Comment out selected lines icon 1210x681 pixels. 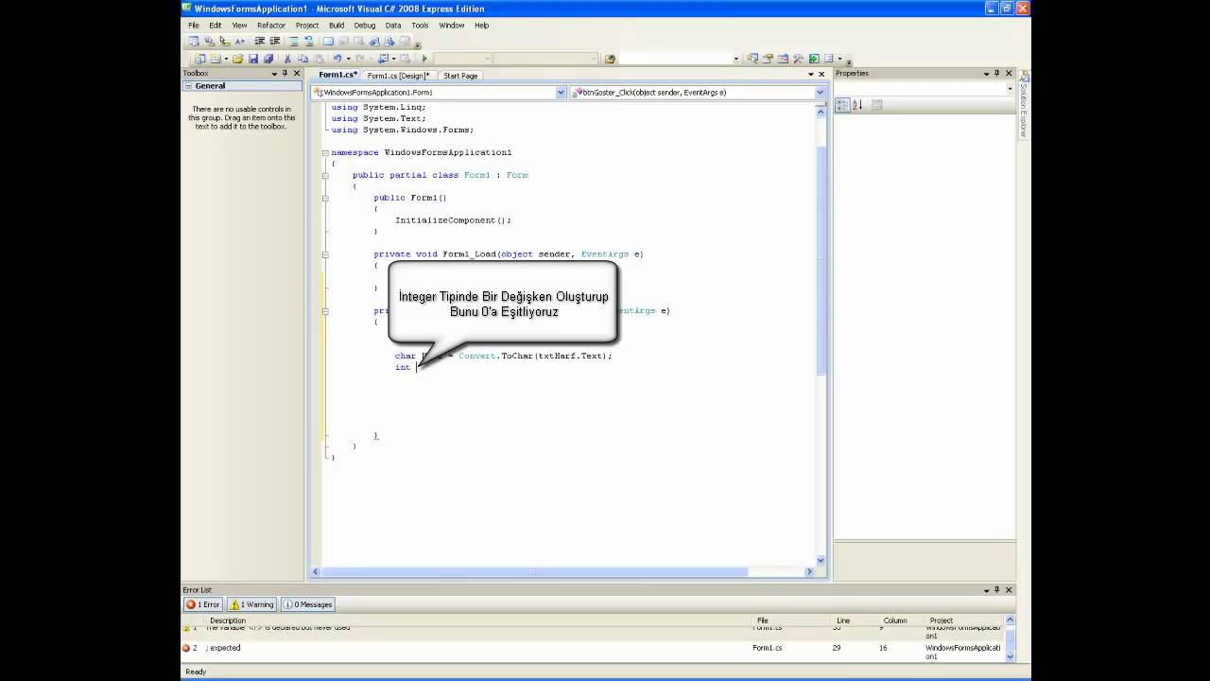coord(294,41)
